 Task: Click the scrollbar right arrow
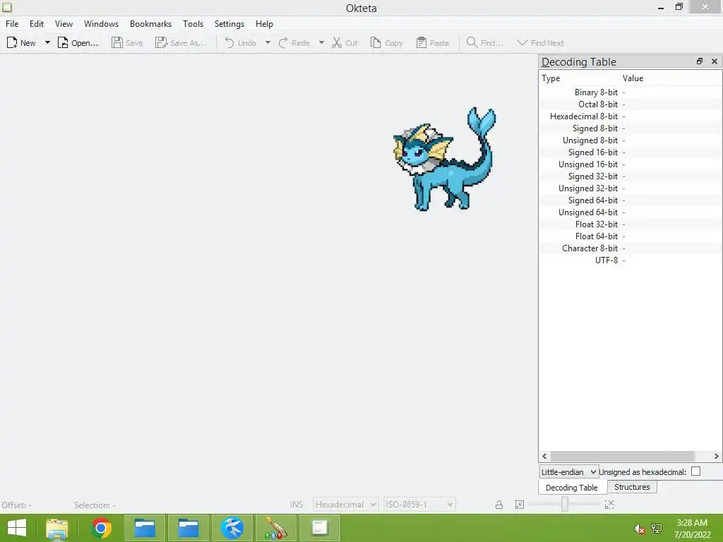[716, 456]
